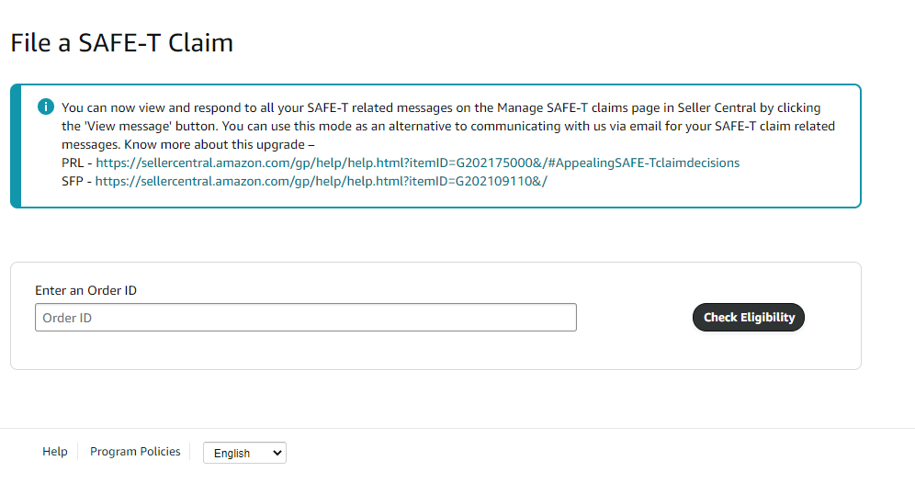Click the teal left edge of the info banner
The image size is (915, 483).
click(15, 146)
